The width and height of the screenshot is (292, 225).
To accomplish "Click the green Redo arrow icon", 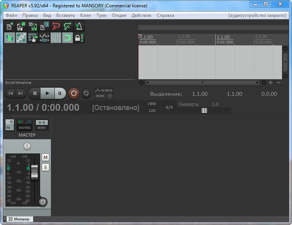I will coord(67,27).
